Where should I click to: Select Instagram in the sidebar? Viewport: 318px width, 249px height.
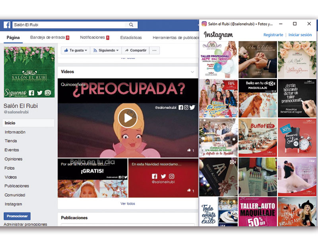click(14, 204)
